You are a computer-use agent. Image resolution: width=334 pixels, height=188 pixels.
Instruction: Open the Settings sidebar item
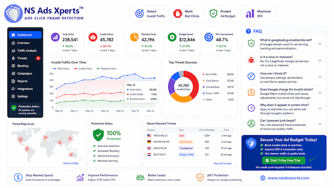pyautogui.click(x=25, y=97)
